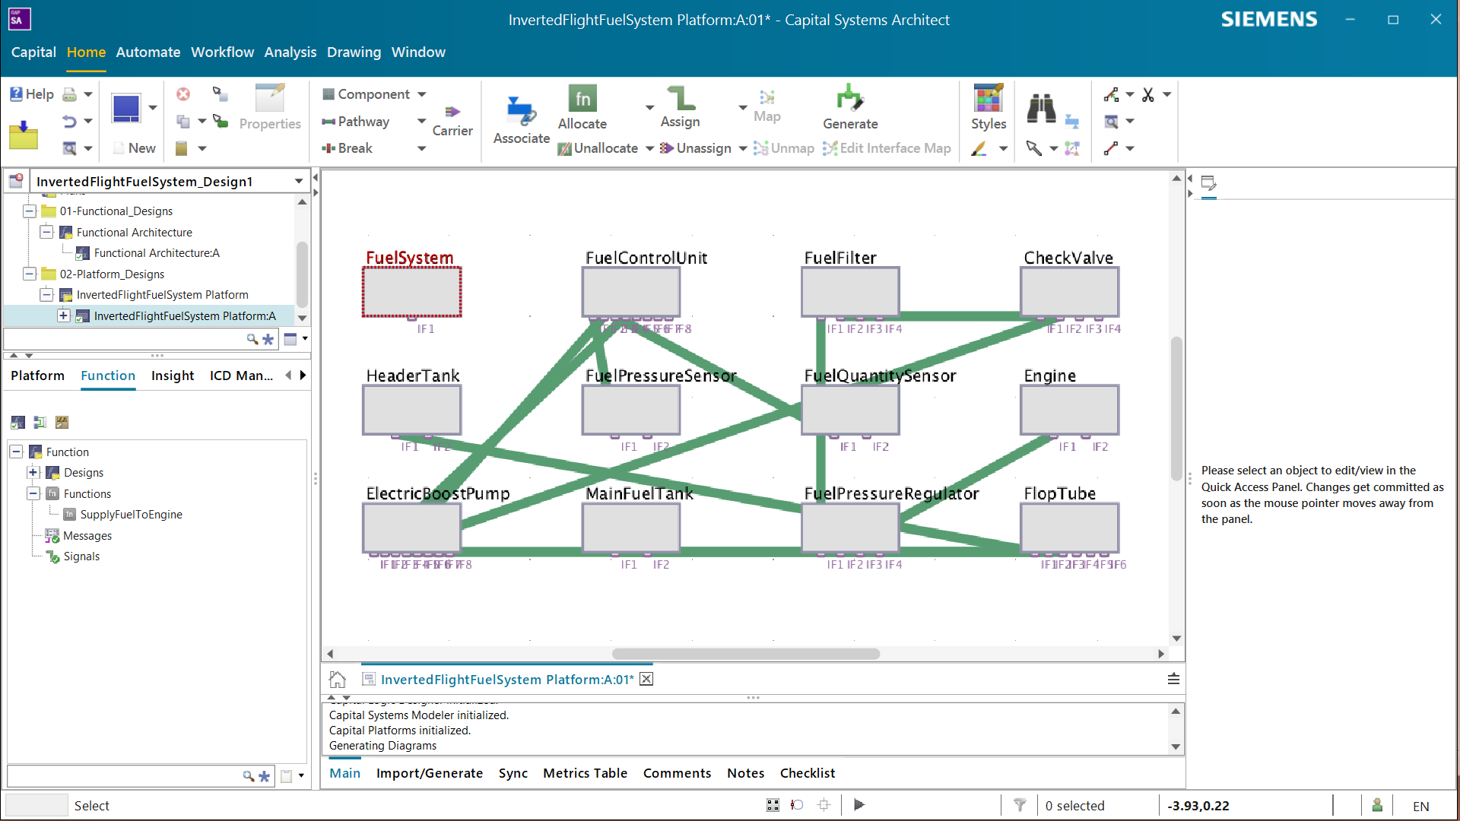Click the Help book icon
The width and height of the screenshot is (1460, 821).
[16, 94]
